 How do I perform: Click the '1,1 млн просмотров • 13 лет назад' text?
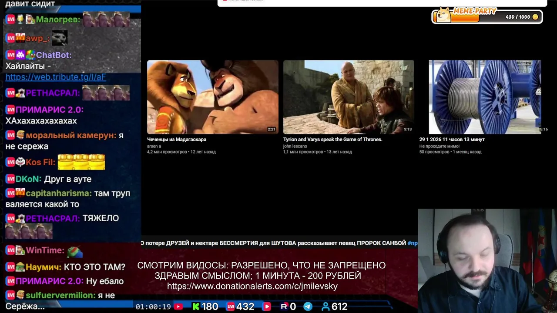click(x=318, y=152)
